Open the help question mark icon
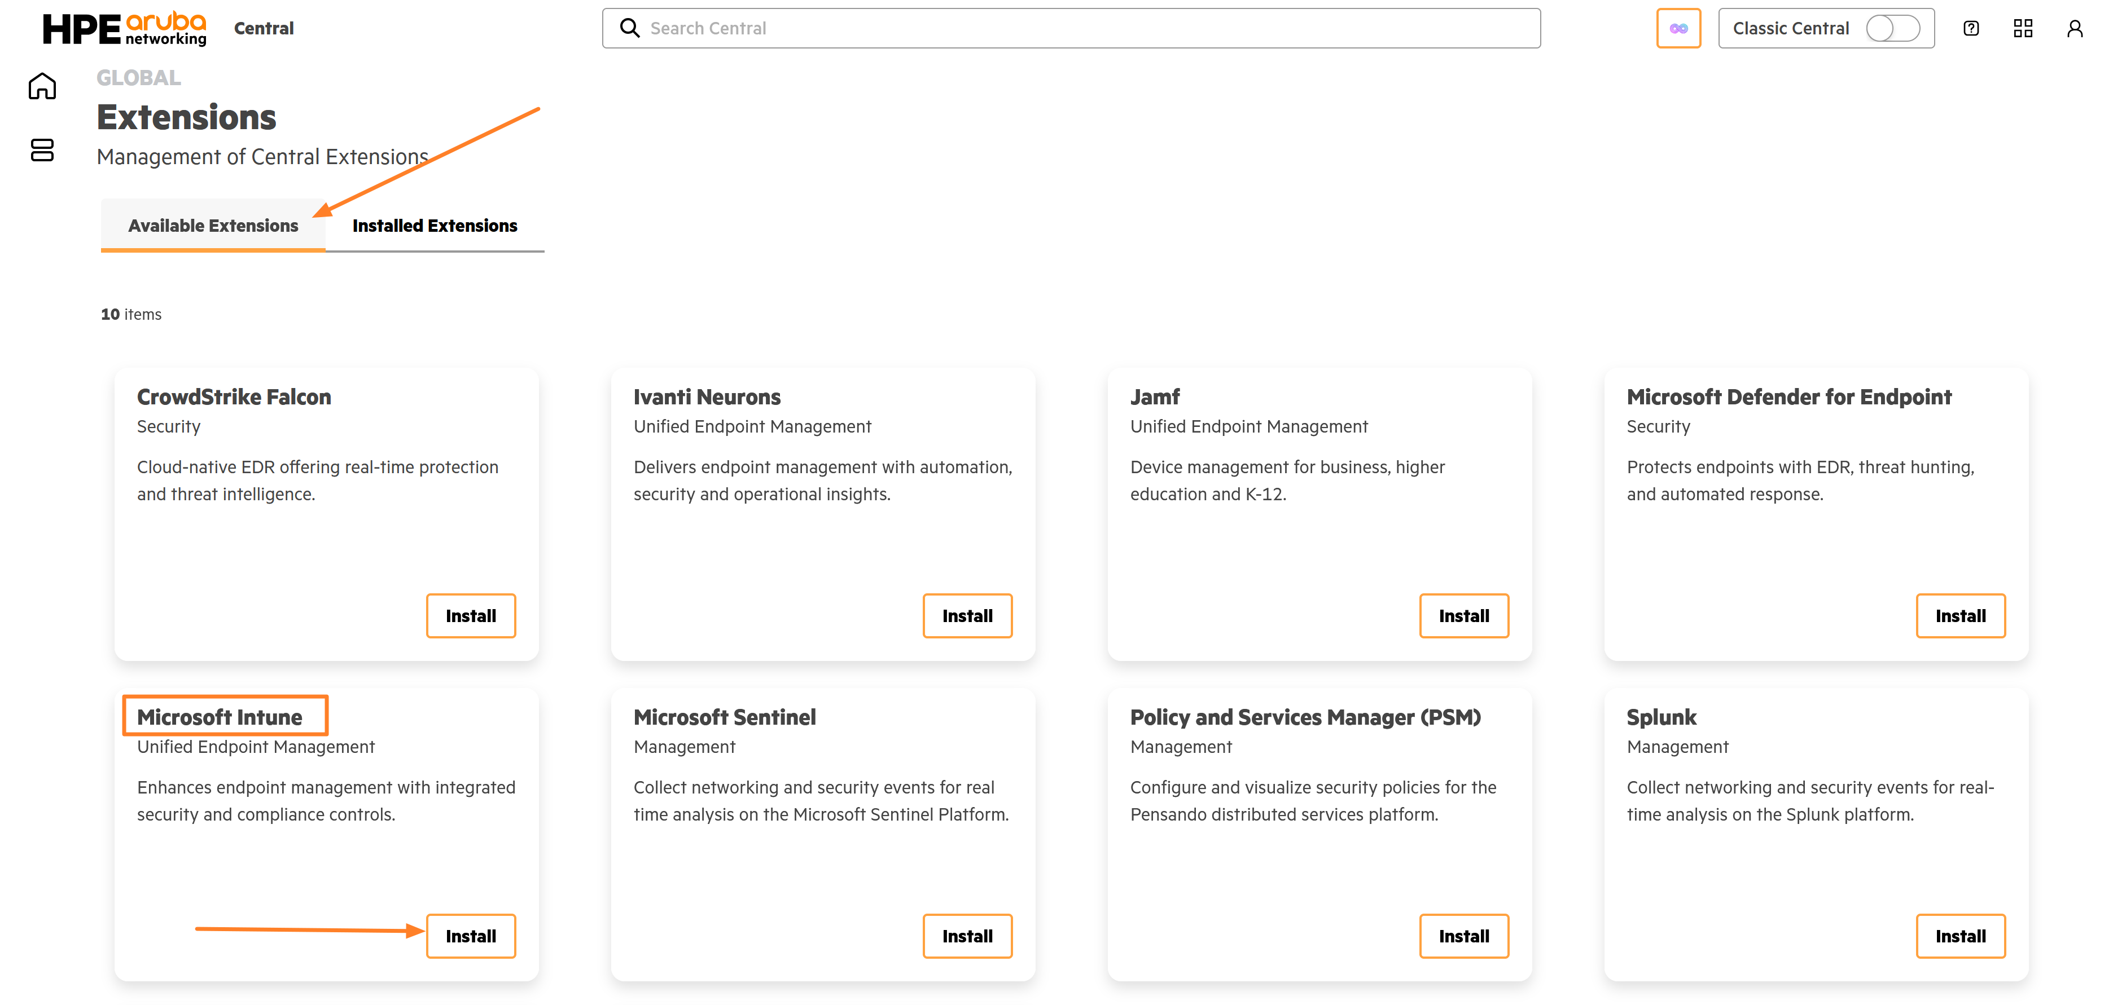 click(1971, 29)
